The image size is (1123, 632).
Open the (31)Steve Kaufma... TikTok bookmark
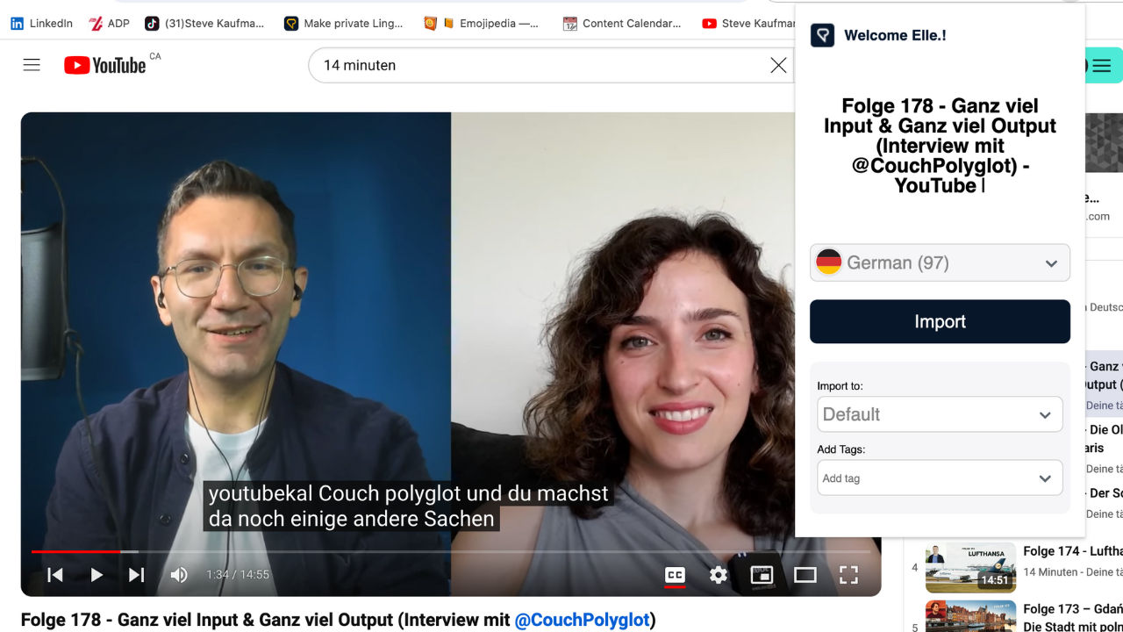tap(204, 24)
